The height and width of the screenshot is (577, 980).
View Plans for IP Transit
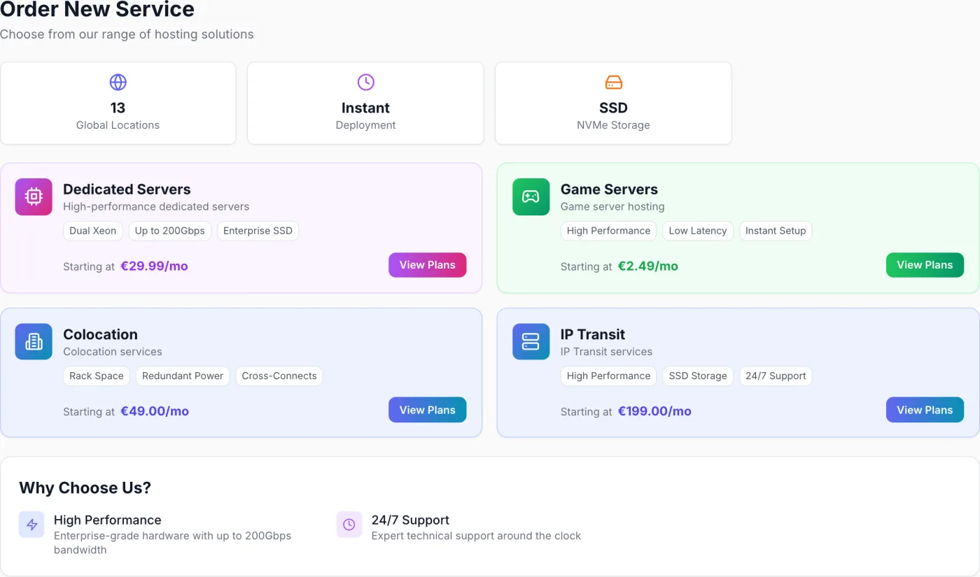click(x=925, y=410)
